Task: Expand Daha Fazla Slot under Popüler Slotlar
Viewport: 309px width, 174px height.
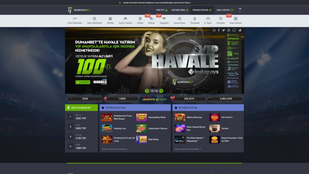Action: 115,149
